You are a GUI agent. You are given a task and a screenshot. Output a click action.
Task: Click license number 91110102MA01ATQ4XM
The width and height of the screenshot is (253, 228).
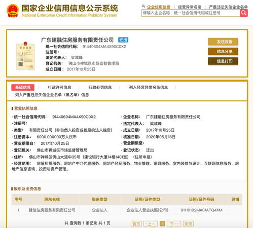[201, 210]
